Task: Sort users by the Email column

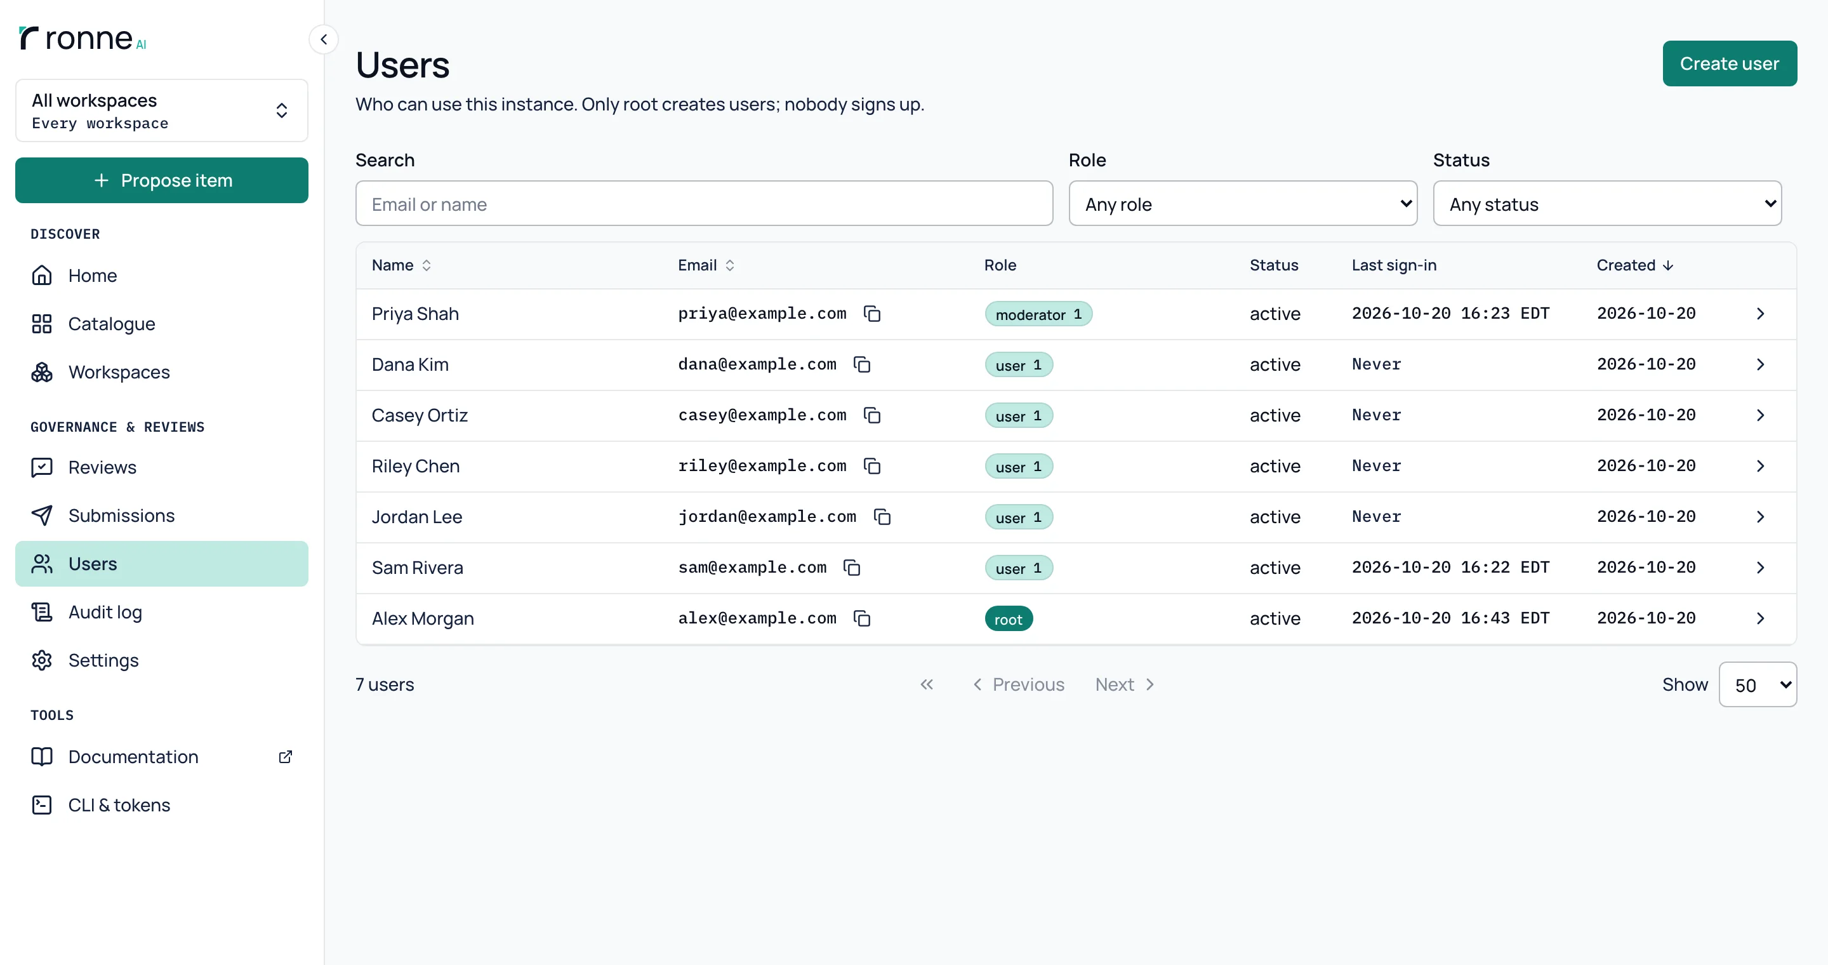Action: (706, 265)
